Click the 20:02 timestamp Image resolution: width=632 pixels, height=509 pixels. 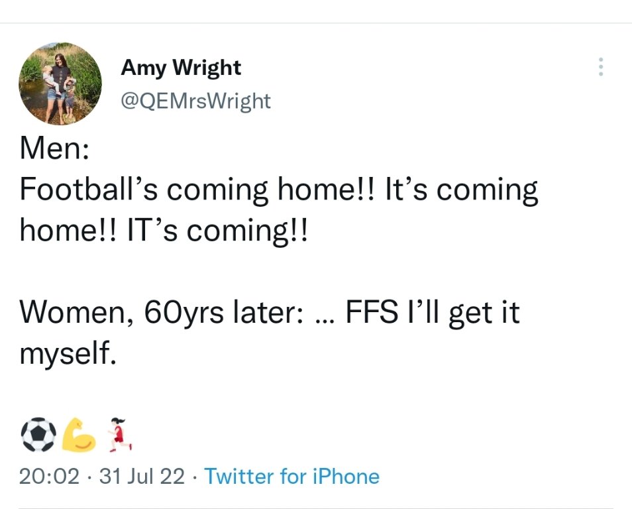50,477
